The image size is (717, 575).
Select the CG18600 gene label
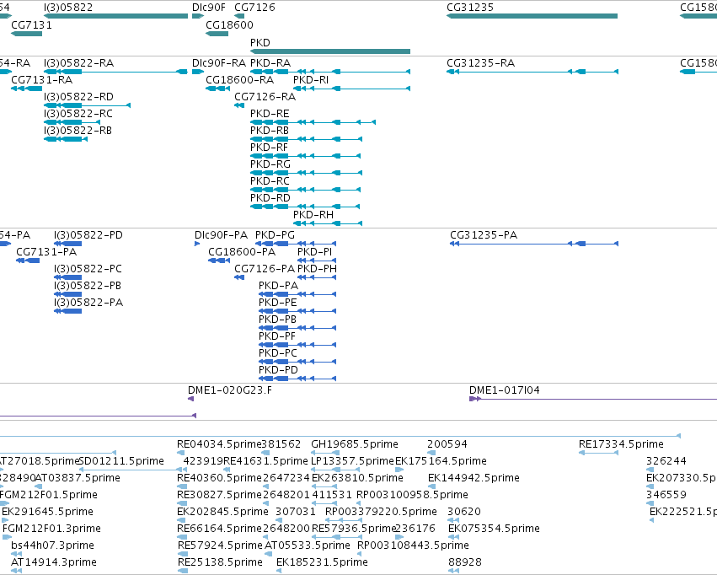[x=229, y=25]
